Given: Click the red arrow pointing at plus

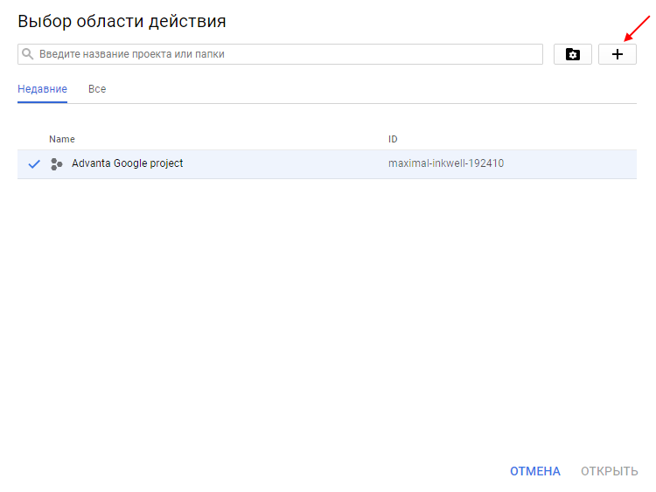Looking at the screenshot, I should [x=637, y=29].
